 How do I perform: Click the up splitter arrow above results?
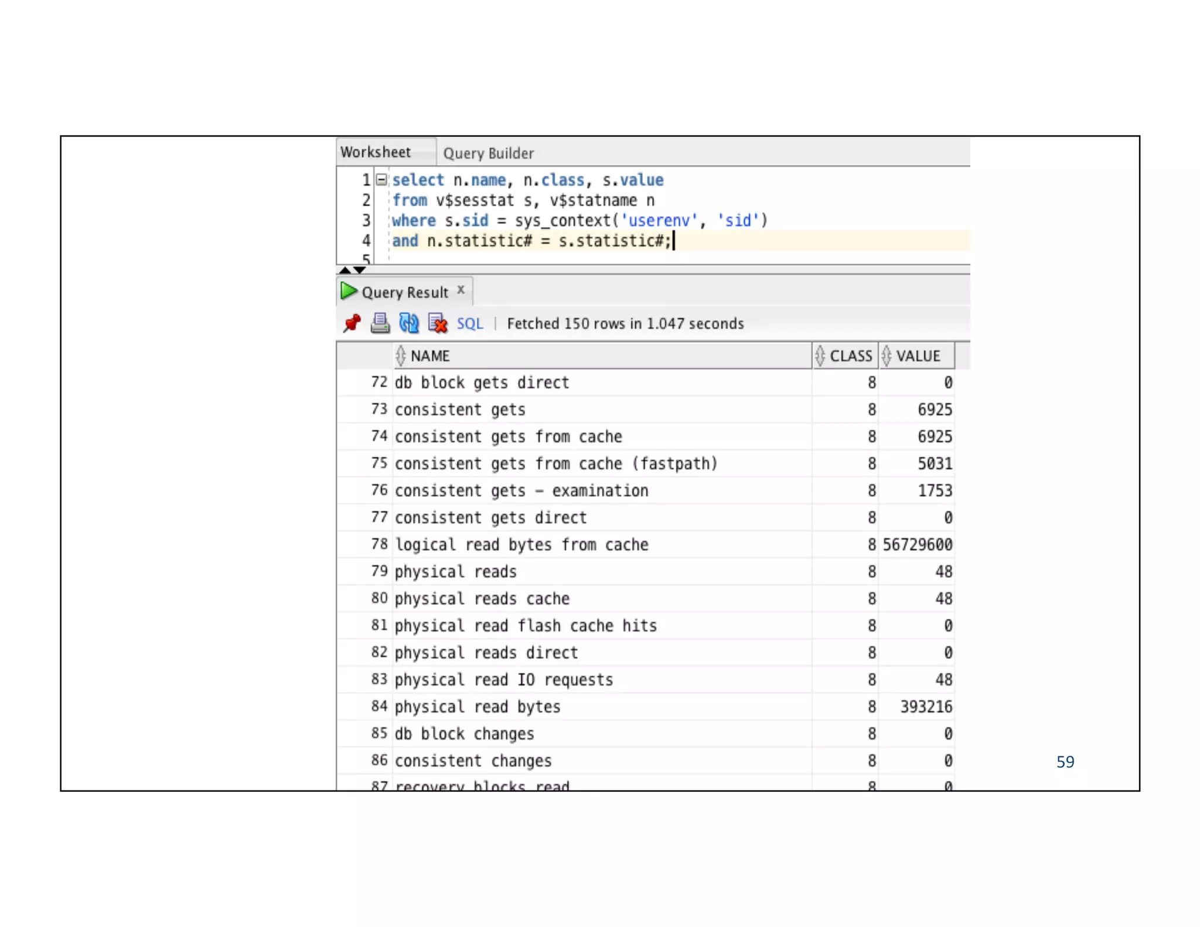pos(345,270)
